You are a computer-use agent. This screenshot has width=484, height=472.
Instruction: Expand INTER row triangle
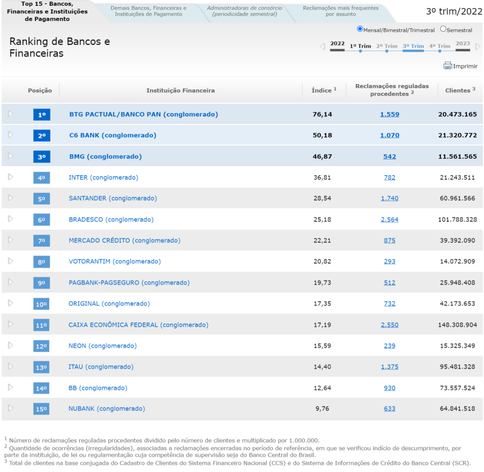[x=10, y=177]
